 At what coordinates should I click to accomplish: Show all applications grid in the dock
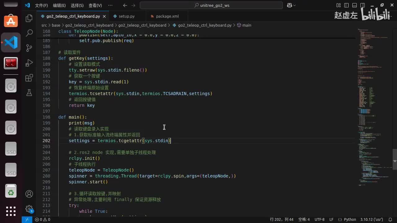click(11, 211)
